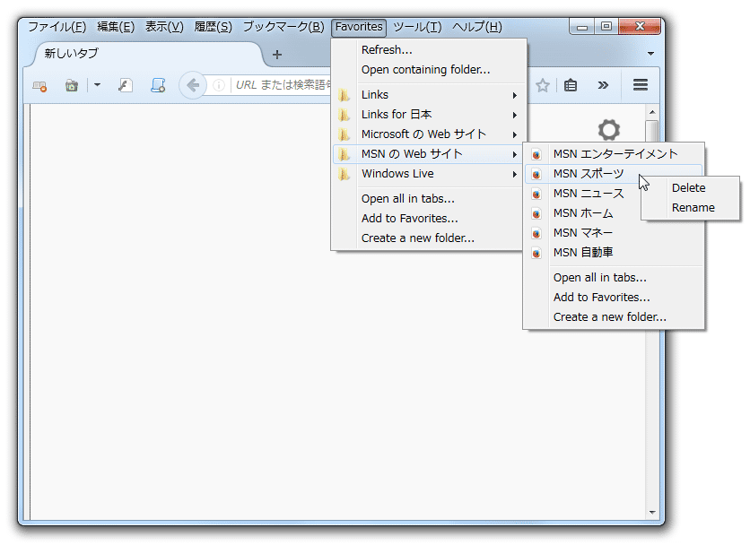Show bookmarks list icon next to star
The width and height of the screenshot is (750, 545).
[571, 85]
